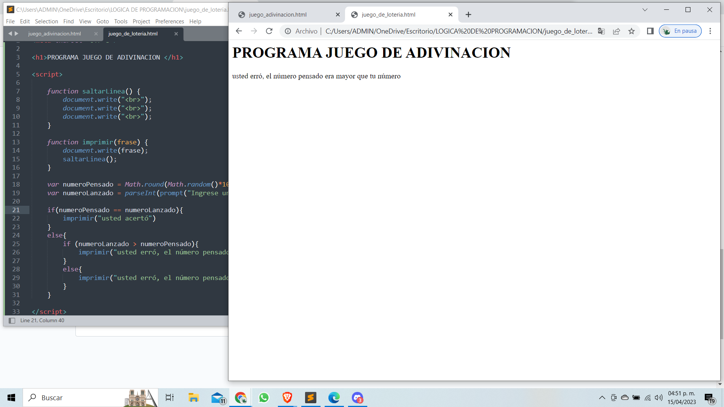Image resolution: width=724 pixels, height=407 pixels.
Task: Click previous tab arrow in Sublime
Action: [x=10, y=34]
